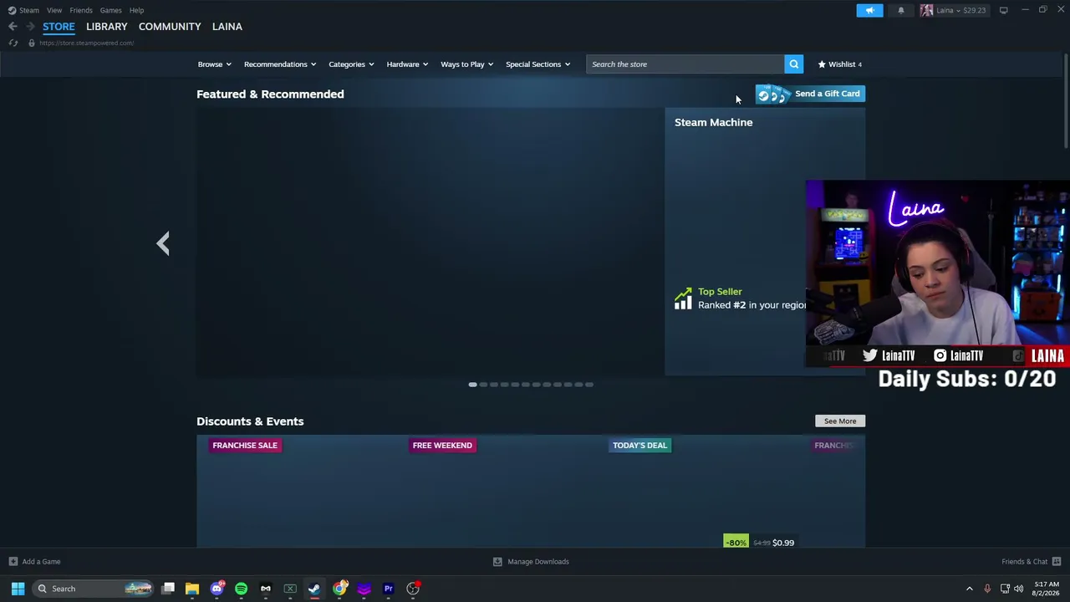
Task: Click the volume speaker tray icon
Action: coord(1018,589)
